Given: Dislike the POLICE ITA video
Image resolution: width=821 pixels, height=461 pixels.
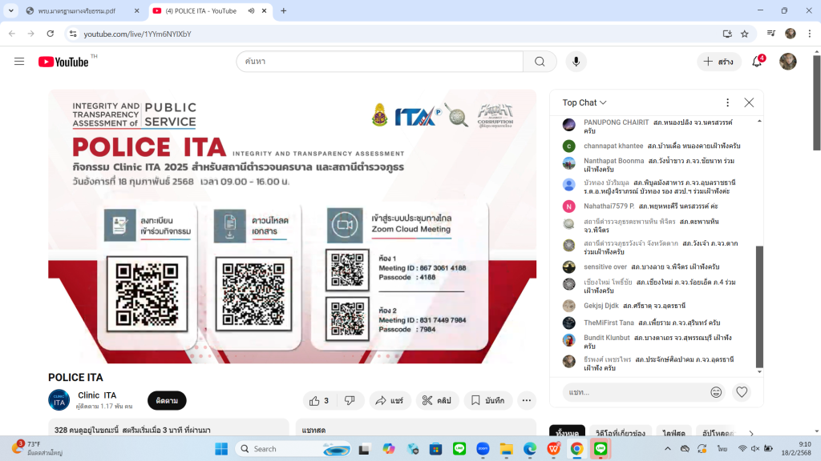Looking at the screenshot, I should click(x=350, y=400).
